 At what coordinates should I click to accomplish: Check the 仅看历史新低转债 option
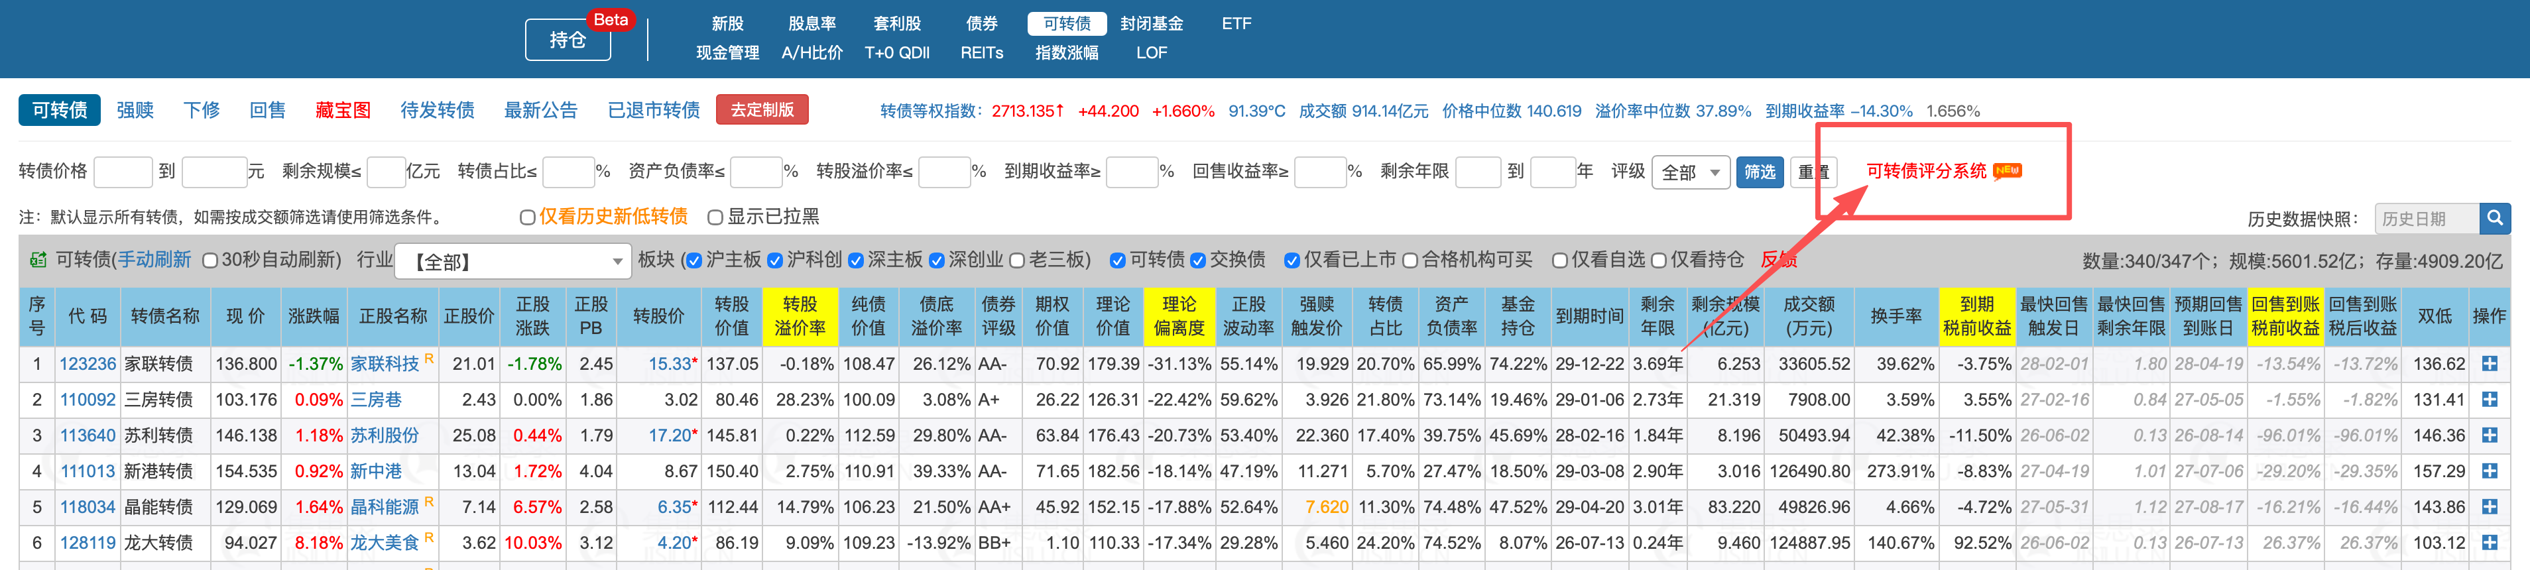tap(527, 217)
